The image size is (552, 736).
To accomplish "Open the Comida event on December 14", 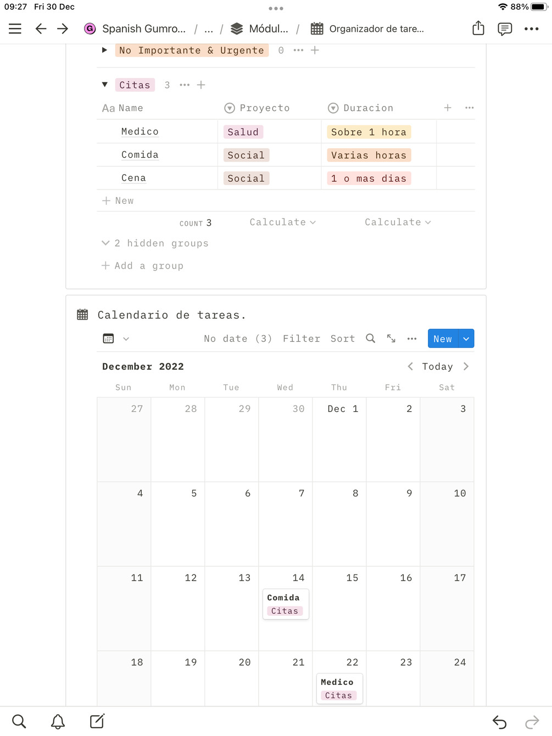I will (286, 603).
